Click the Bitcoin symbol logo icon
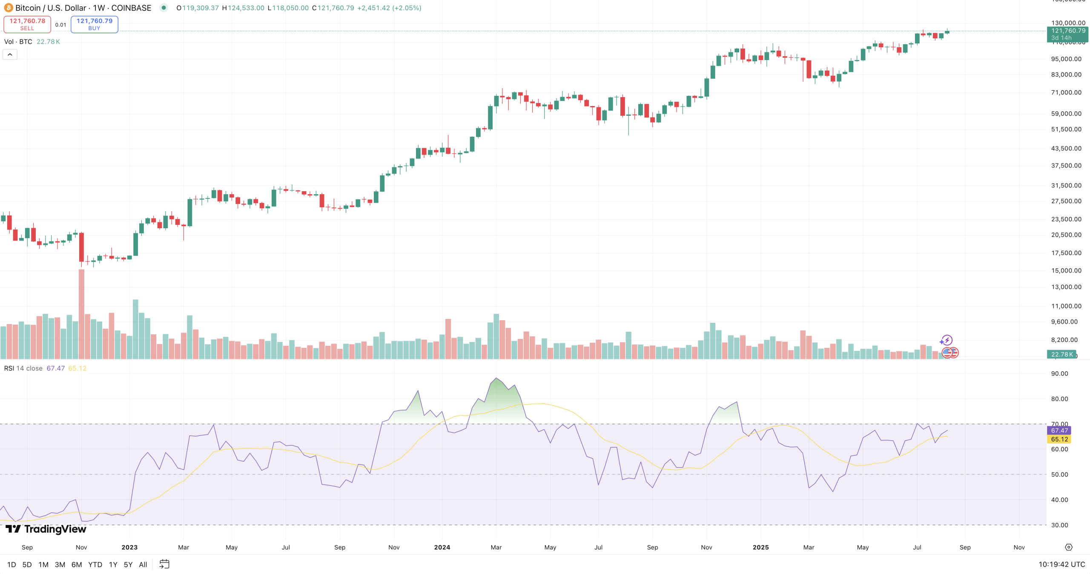1090x574 pixels. (x=8, y=8)
